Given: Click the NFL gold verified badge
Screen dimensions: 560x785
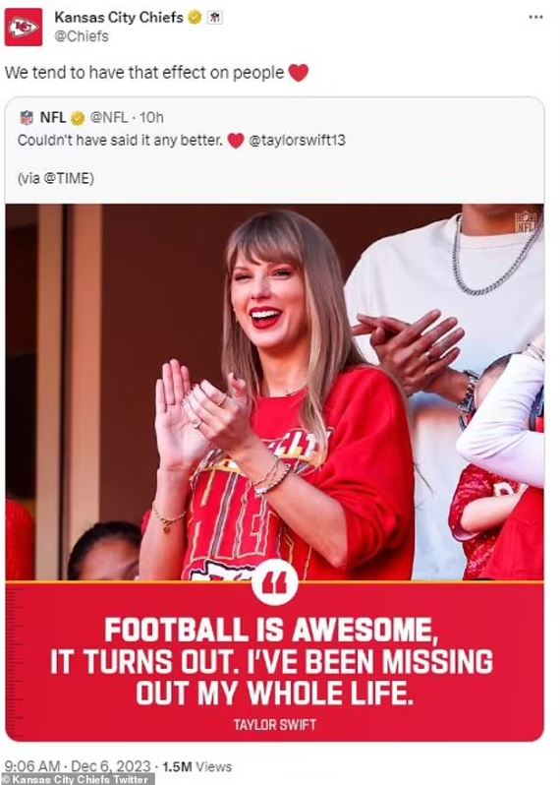Looking at the screenshot, I should (x=78, y=118).
